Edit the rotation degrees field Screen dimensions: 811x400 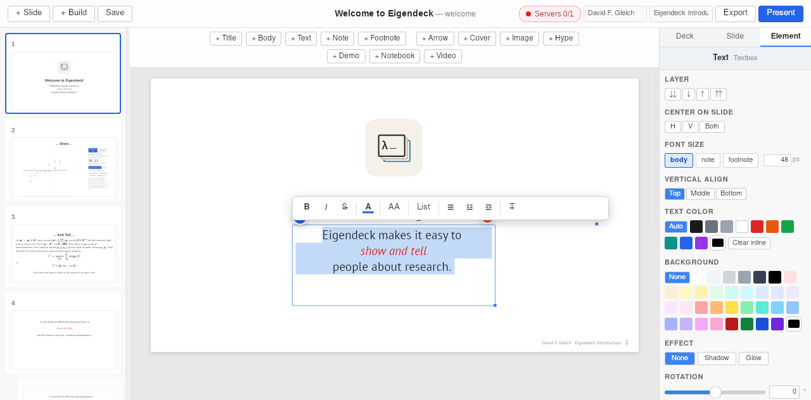[784, 392]
